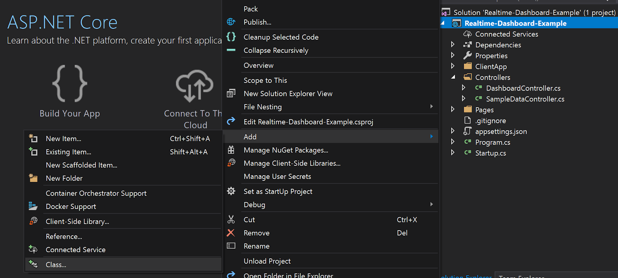Click the Build Your App label
Viewport: 618px width, 278px height.
(70, 113)
